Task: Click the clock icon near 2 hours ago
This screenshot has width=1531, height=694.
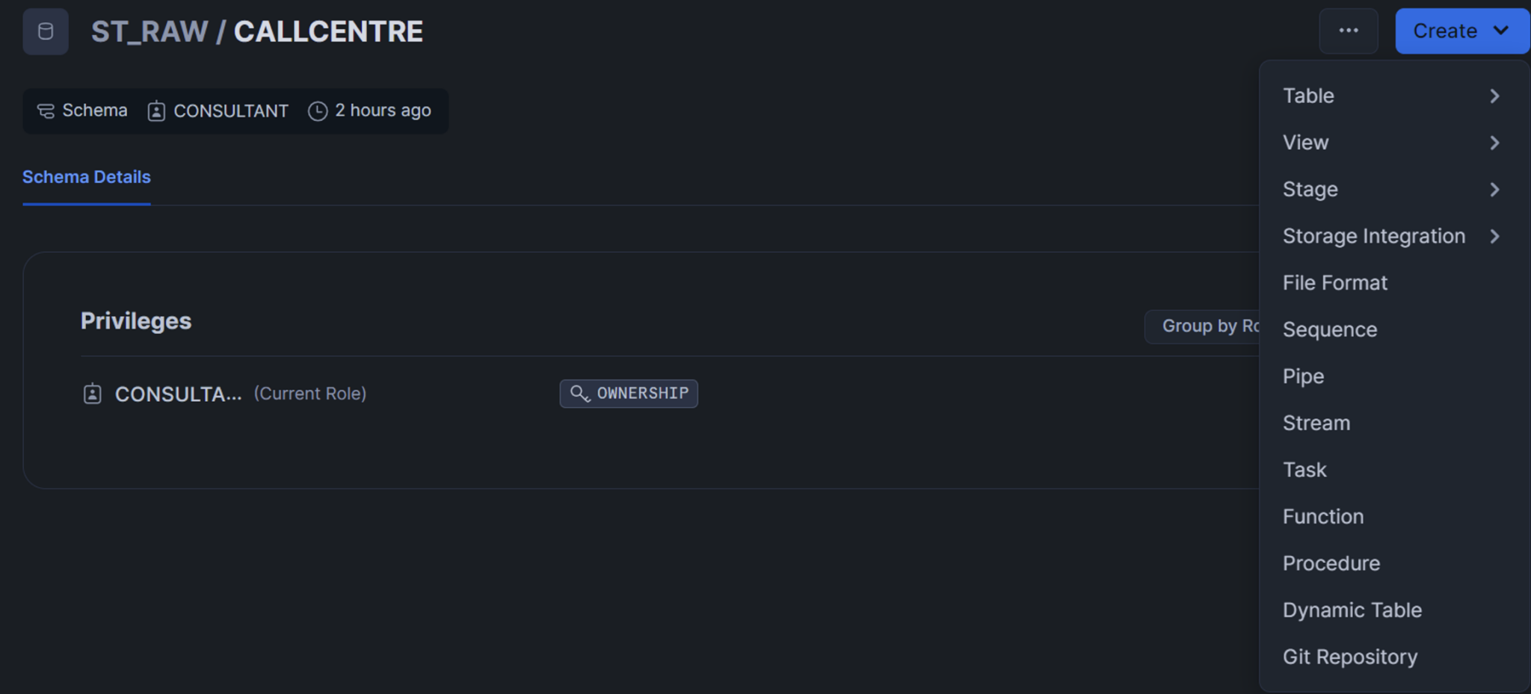Action: coord(318,111)
